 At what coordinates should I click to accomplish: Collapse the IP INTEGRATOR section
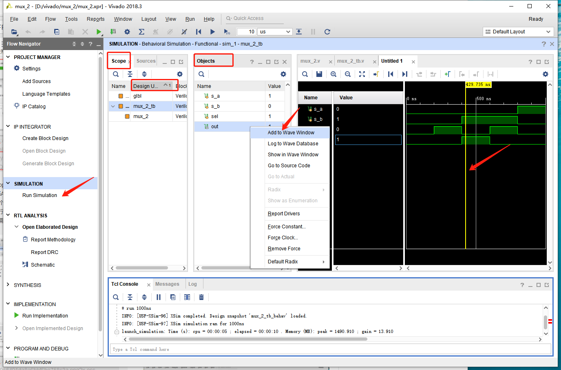click(8, 127)
